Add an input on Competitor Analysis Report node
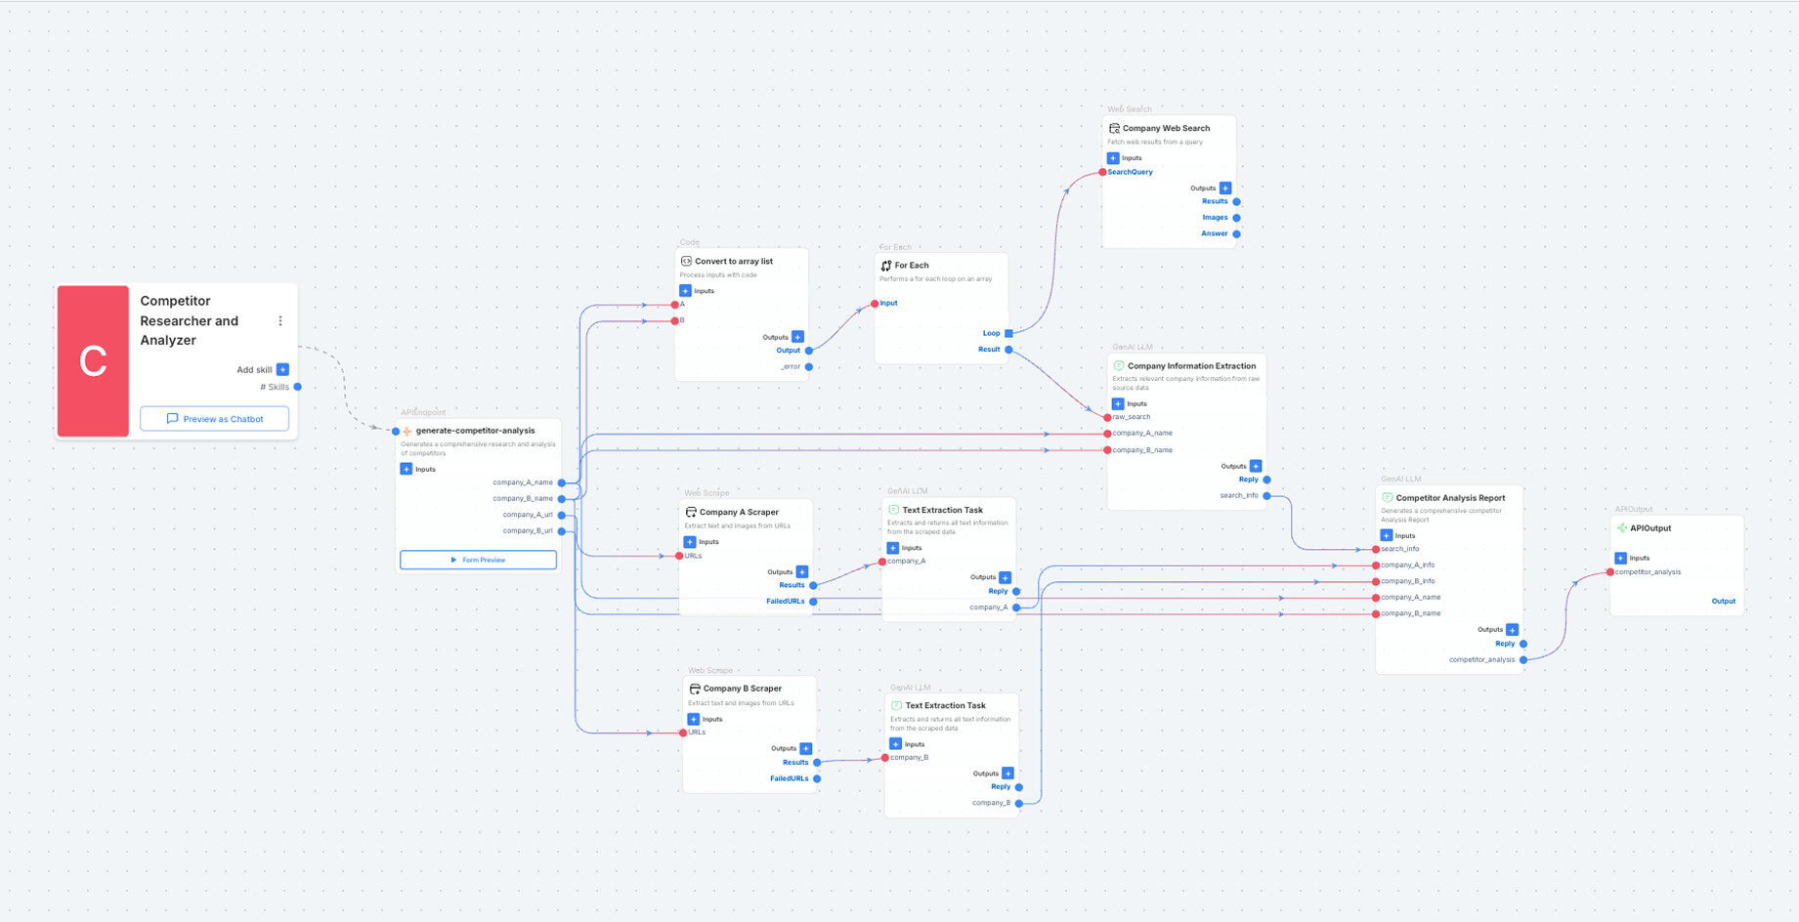 click(x=1387, y=535)
